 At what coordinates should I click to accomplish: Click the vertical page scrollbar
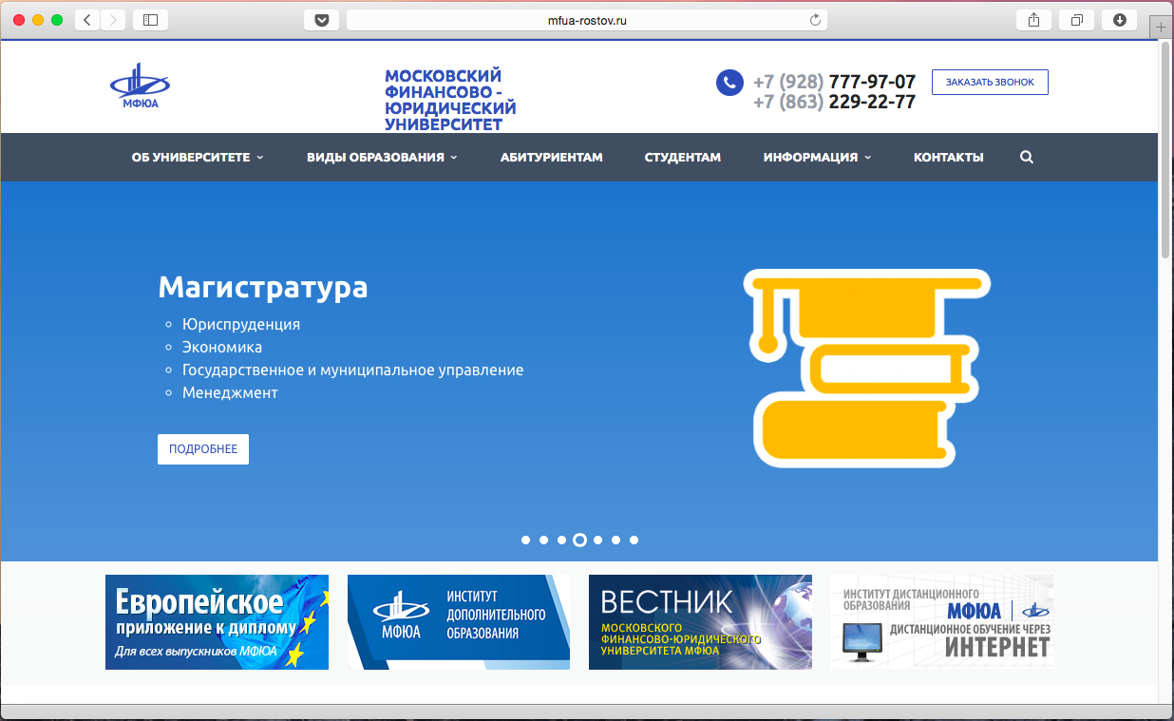click(1165, 149)
